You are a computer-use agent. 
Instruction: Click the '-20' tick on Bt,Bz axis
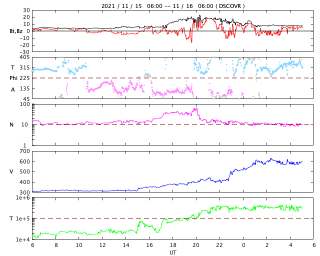[x=24, y=45]
